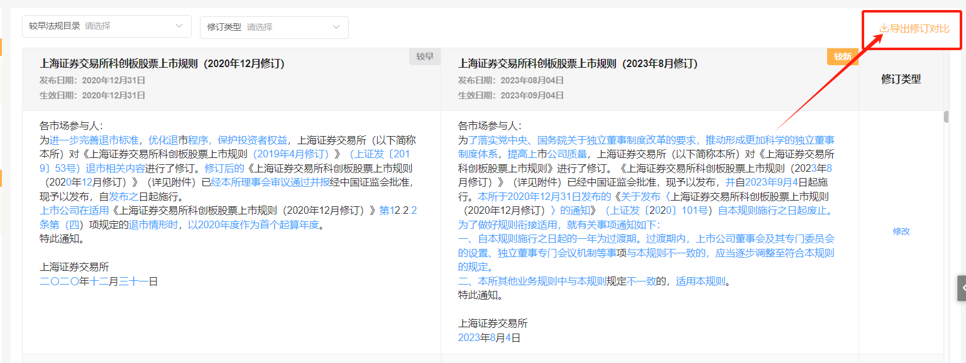Open the 修订类型 filter dropdown
The width and height of the screenshot is (966, 363).
tap(274, 28)
